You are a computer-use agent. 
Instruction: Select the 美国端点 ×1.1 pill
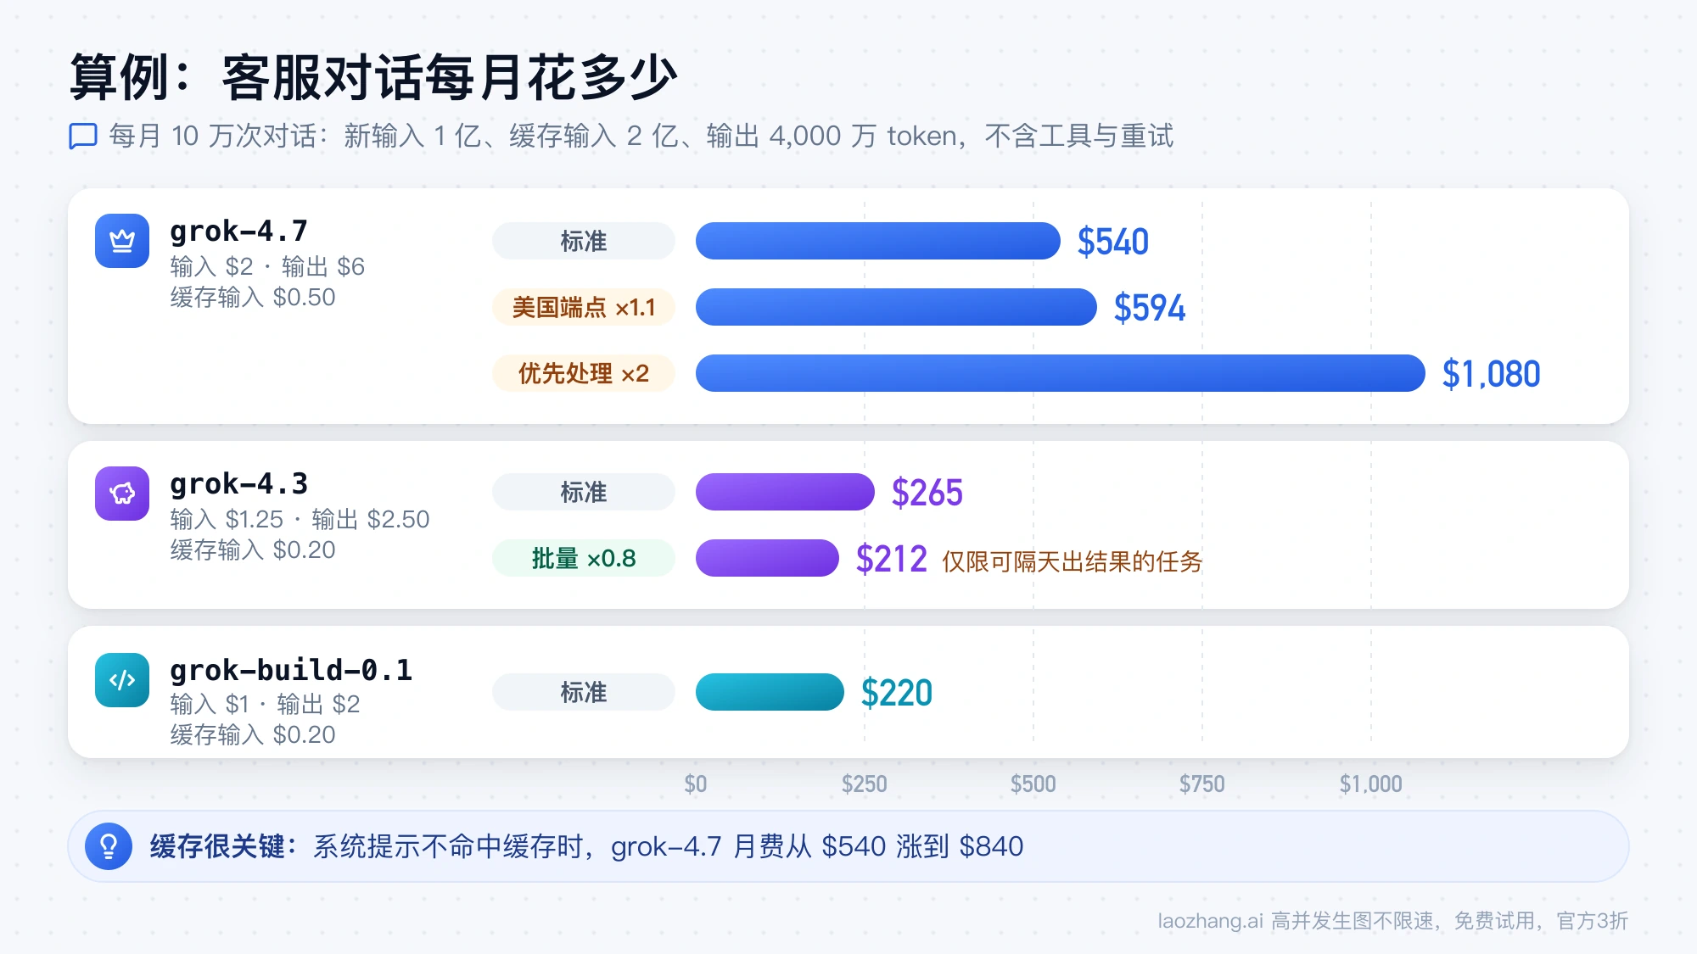pos(584,307)
